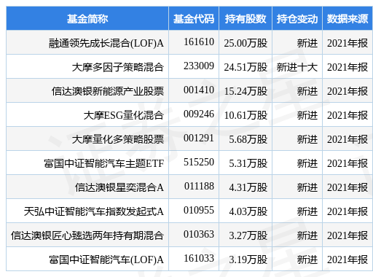Select 信达澳银星奕混合A fund name
The image size is (373, 277).
coord(119,187)
